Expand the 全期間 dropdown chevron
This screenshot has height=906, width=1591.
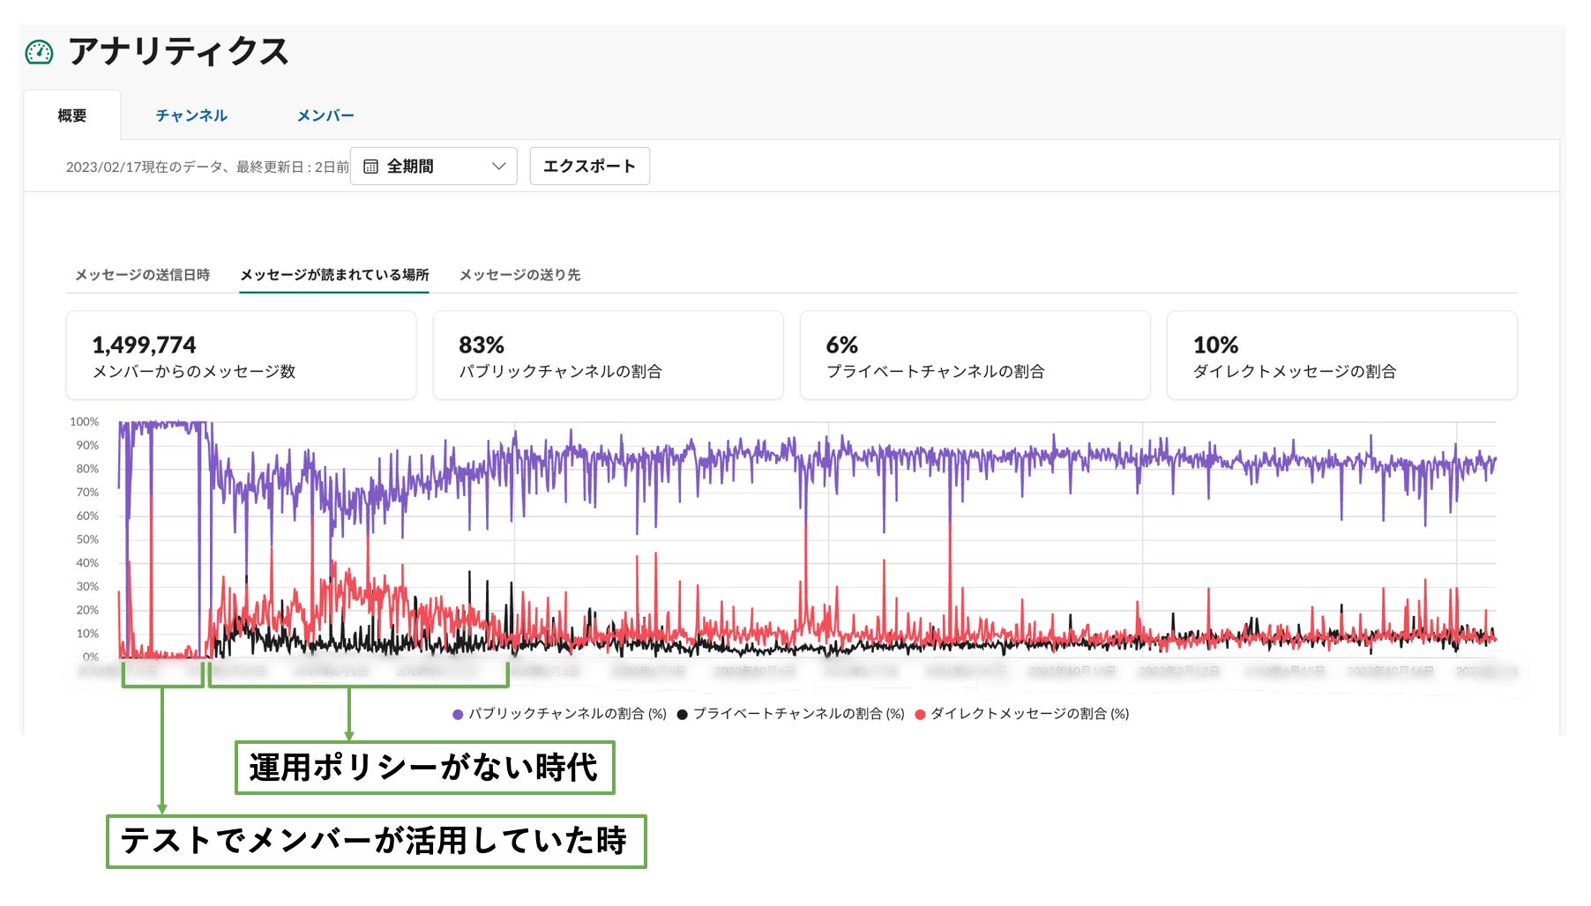498,167
